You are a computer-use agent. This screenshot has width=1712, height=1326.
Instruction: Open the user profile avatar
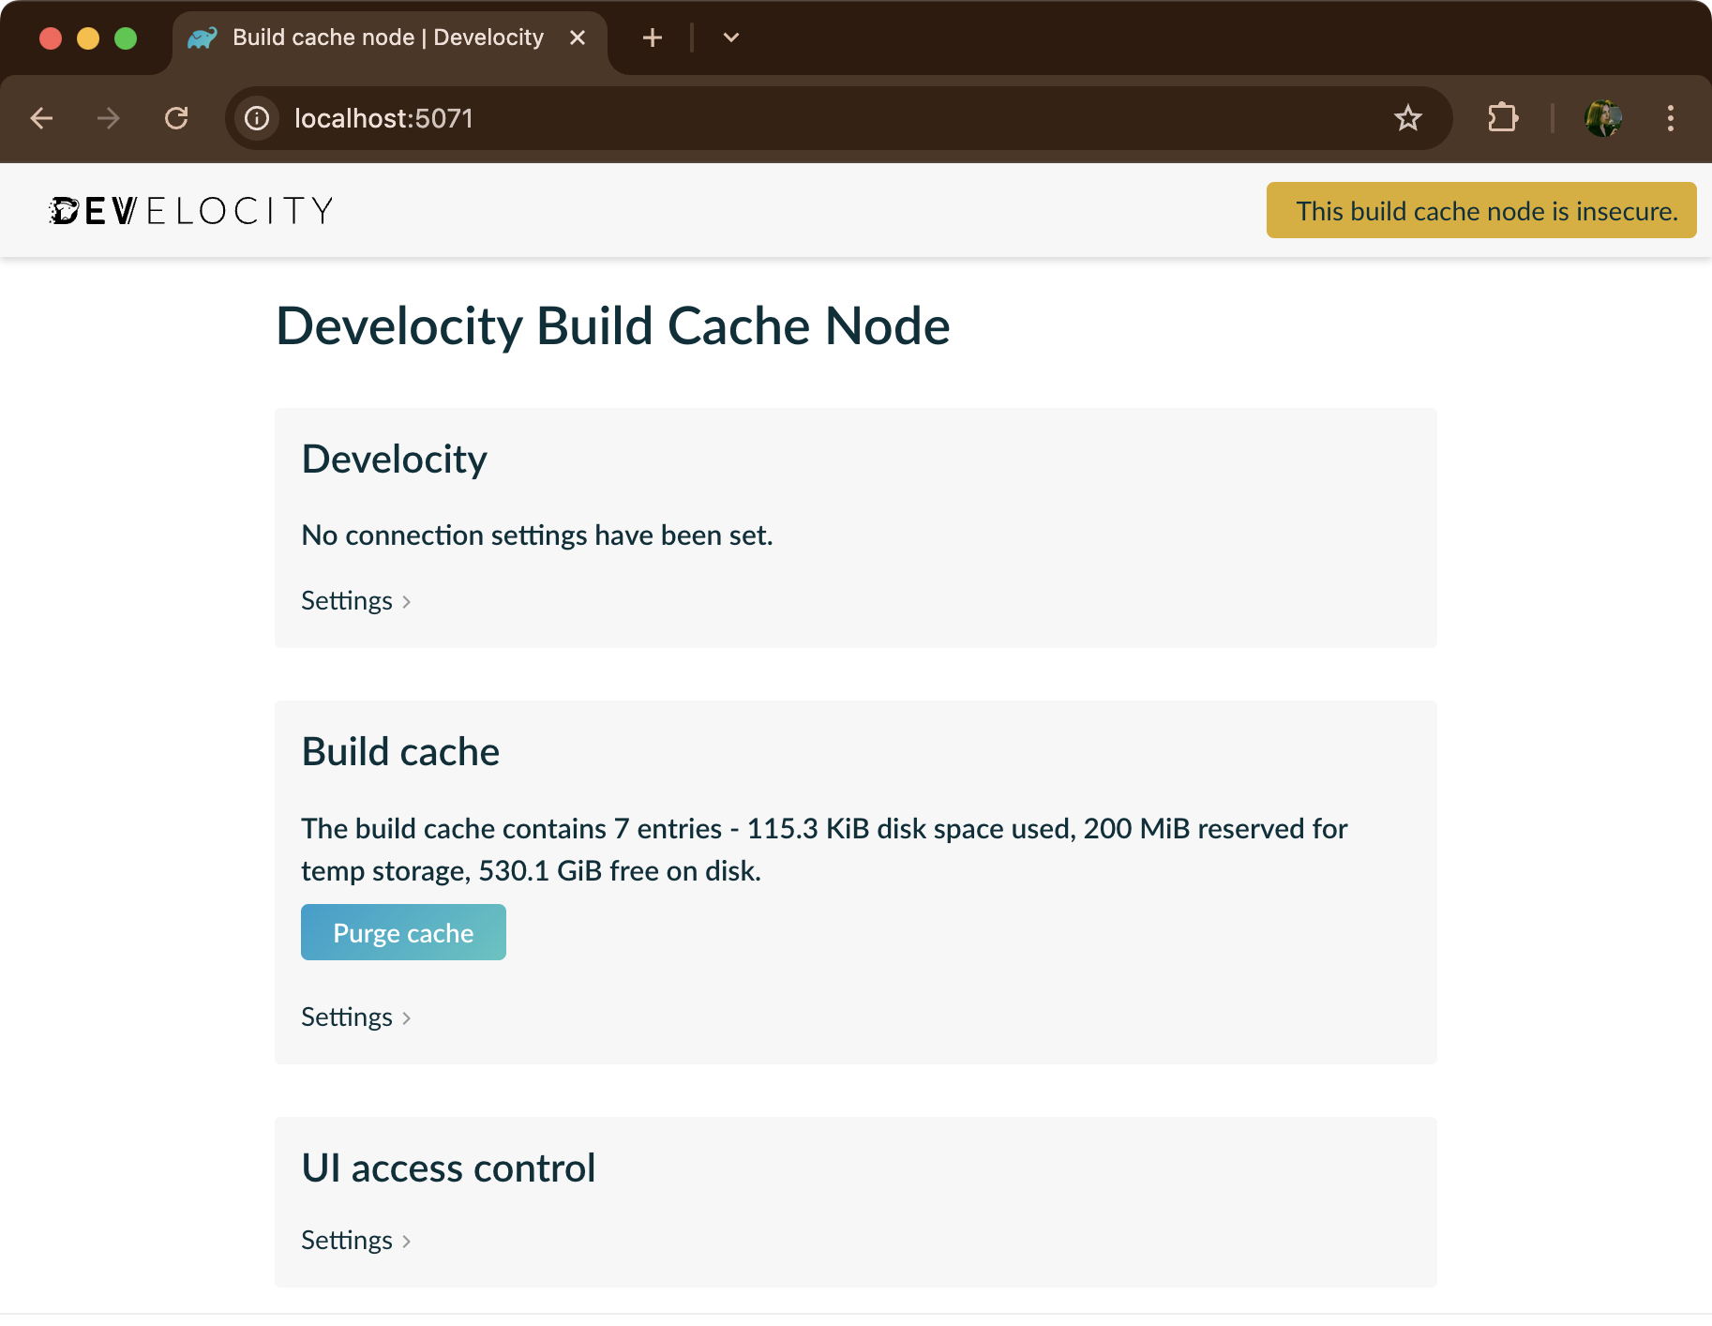point(1603,118)
